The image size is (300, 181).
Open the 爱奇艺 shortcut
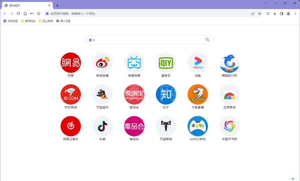pos(166,63)
